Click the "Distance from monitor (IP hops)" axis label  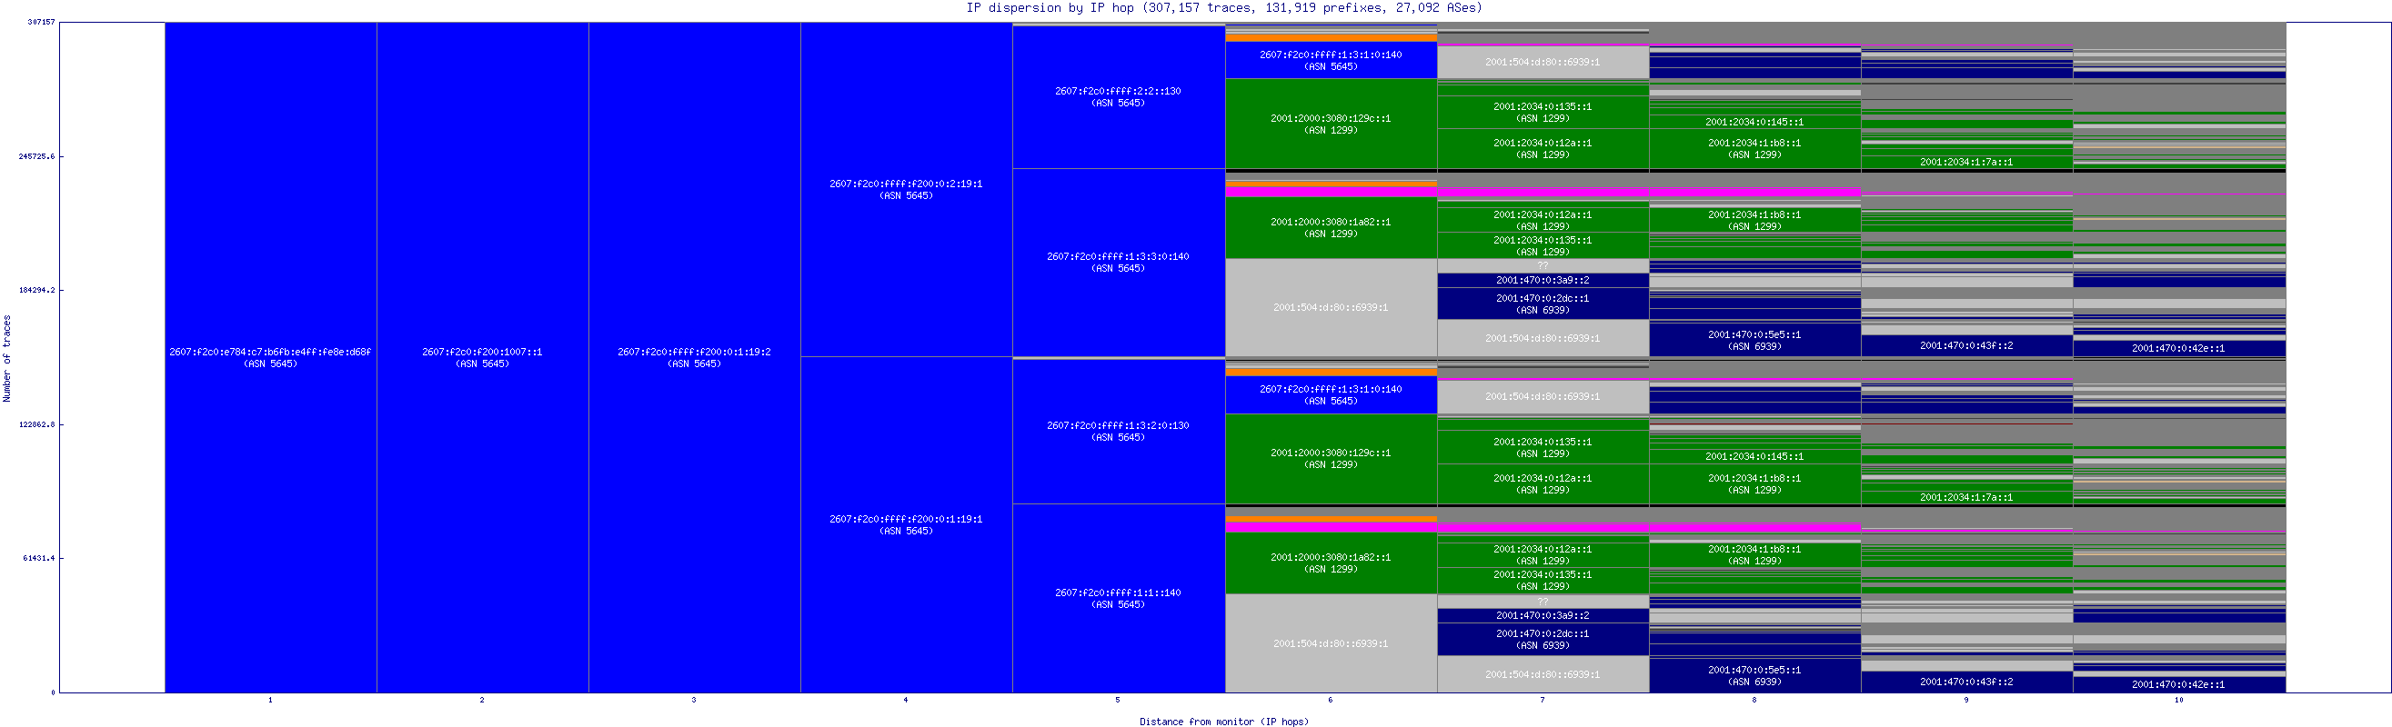[1224, 721]
